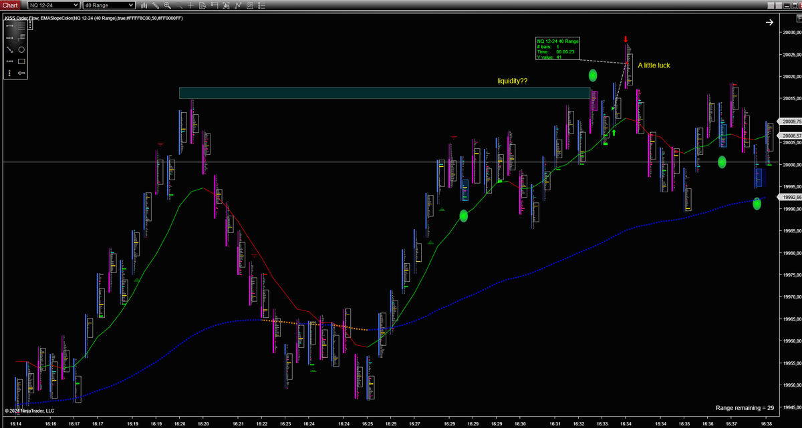This screenshot has width=802, height=428.
Task: Select the ellipse drawing tool
Action: pyautogui.click(x=21, y=49)
